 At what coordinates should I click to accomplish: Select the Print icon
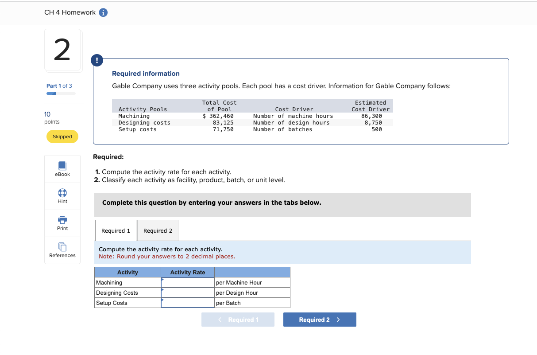pyautogui.click(x=62, y=222)
